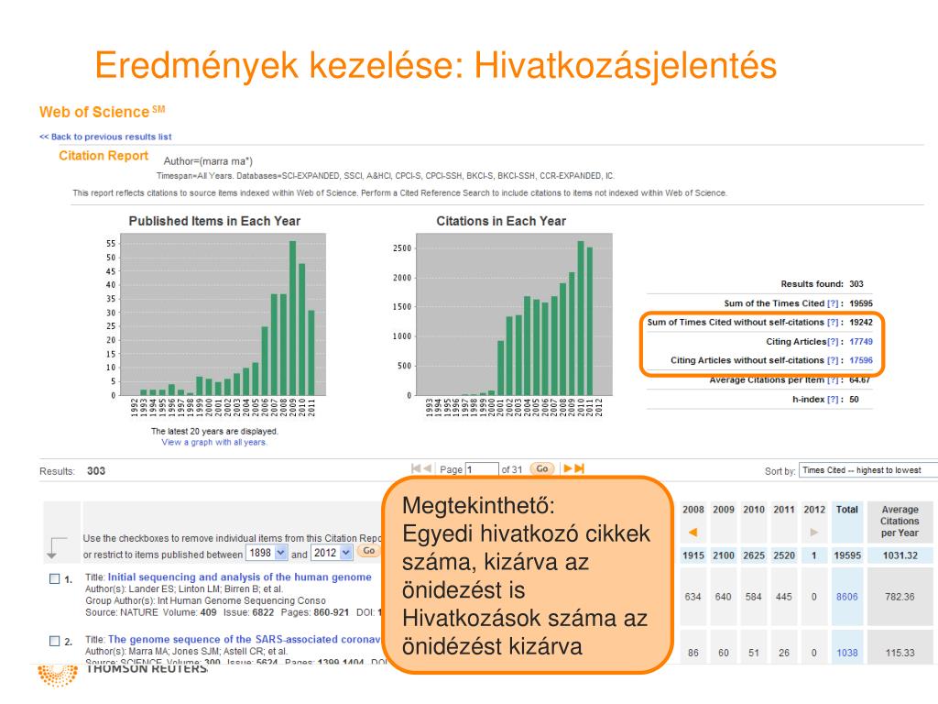This screenshot has height=704, width=938.
Task: View a graph with all years
Action: pos(214,443)
